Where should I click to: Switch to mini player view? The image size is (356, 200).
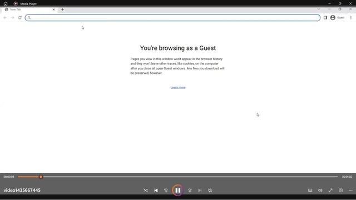coord(340,190)
